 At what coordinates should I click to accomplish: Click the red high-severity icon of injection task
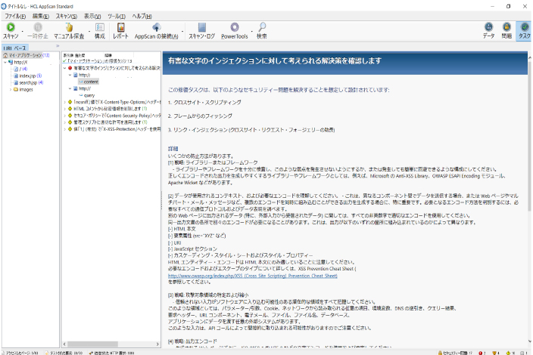(x=70, y=68)
